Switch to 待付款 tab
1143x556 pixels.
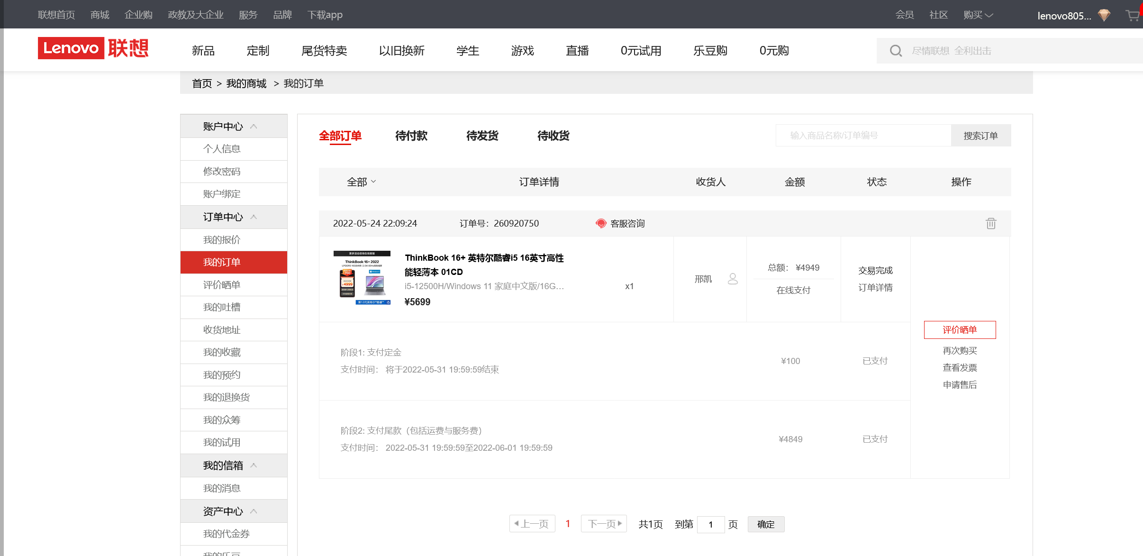tap(411, 136)
